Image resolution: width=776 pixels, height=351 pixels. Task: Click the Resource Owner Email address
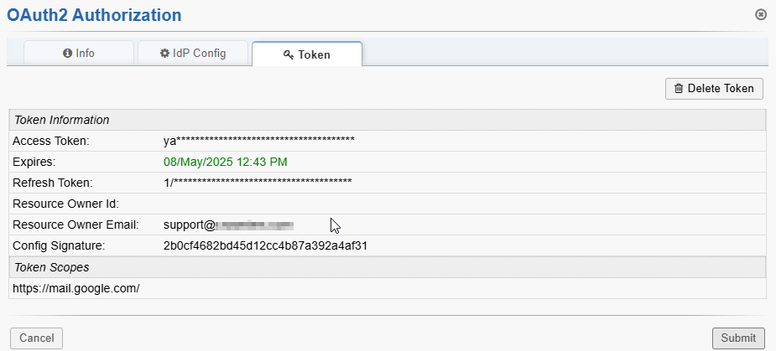tap(228, 225)
